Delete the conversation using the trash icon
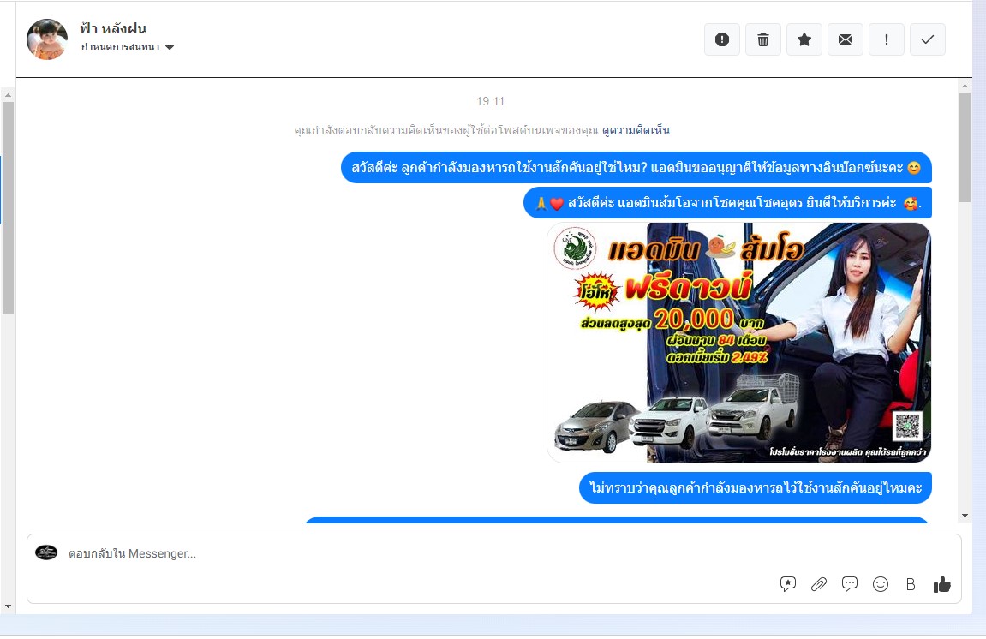986x639 pixels. coord(762,39)
